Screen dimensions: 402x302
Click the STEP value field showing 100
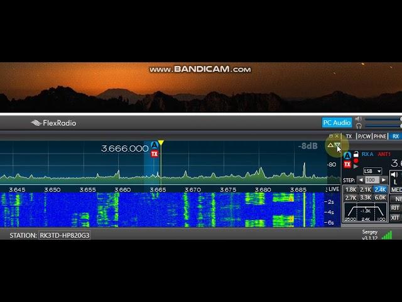coord(371,180)
